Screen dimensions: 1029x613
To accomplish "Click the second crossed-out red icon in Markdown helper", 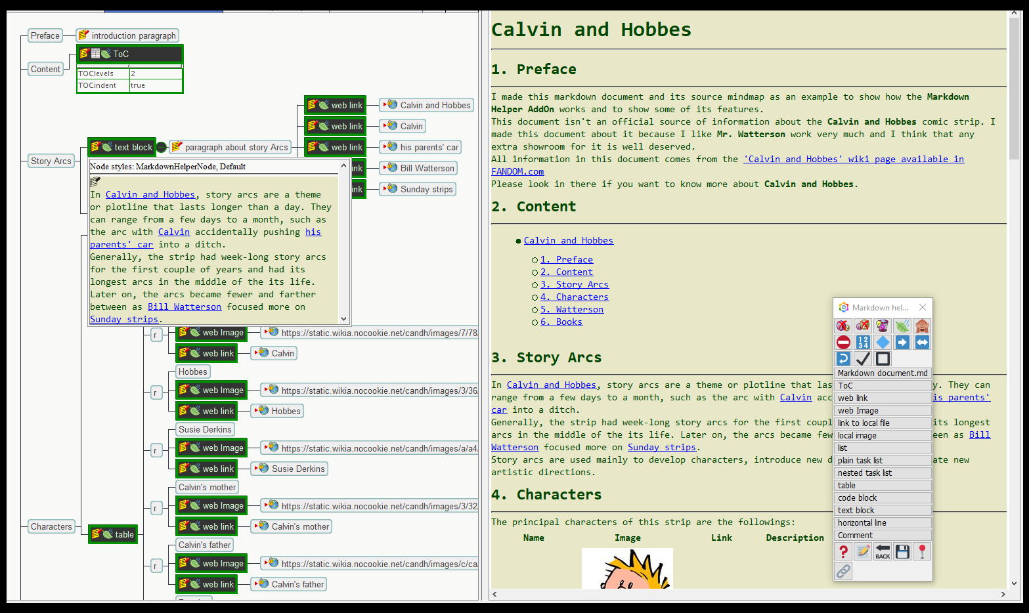I will (863, 326).
